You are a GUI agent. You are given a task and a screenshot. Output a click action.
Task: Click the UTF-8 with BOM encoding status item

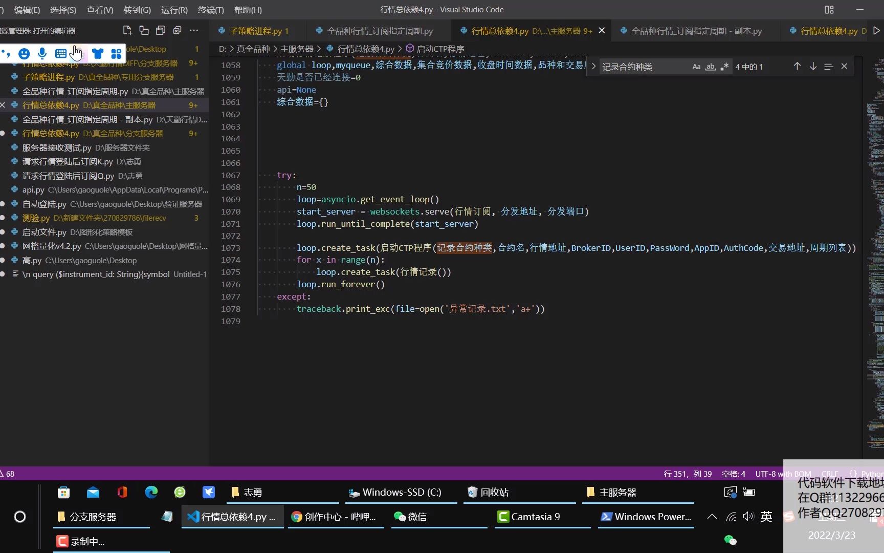(x=783, y=474)
